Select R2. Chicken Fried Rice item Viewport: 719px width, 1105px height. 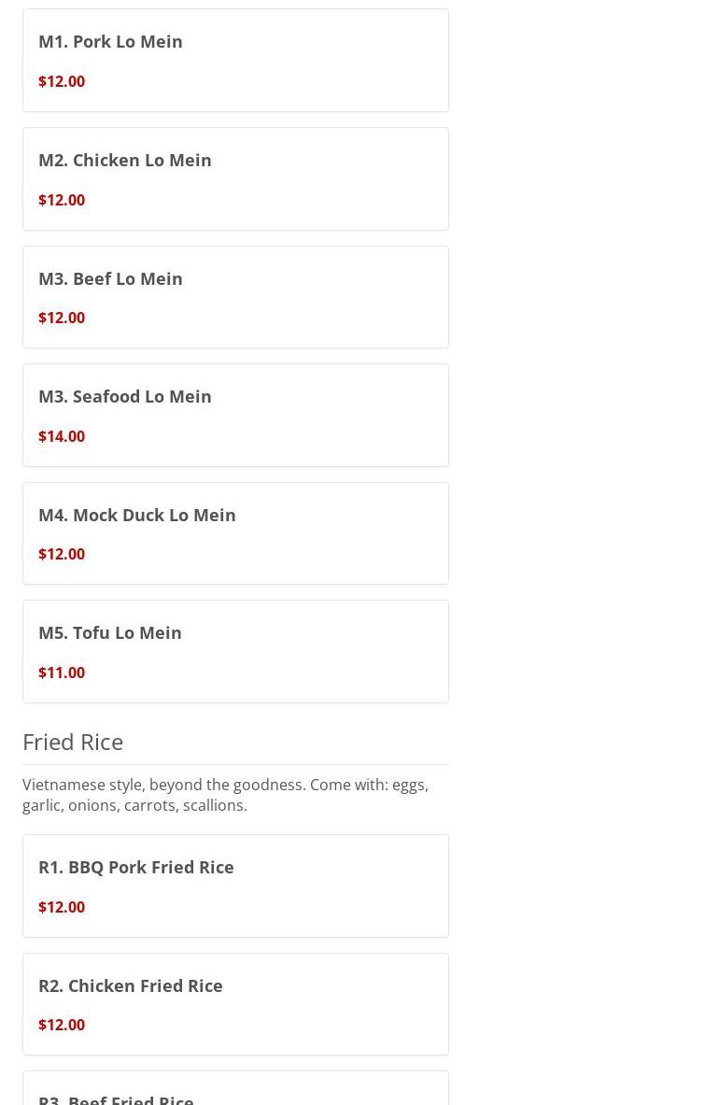tap(130, 985)
